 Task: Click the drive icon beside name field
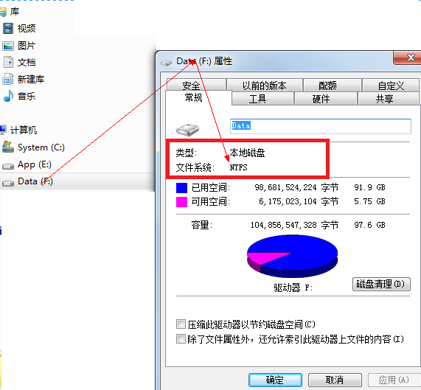tap(187, 130)
